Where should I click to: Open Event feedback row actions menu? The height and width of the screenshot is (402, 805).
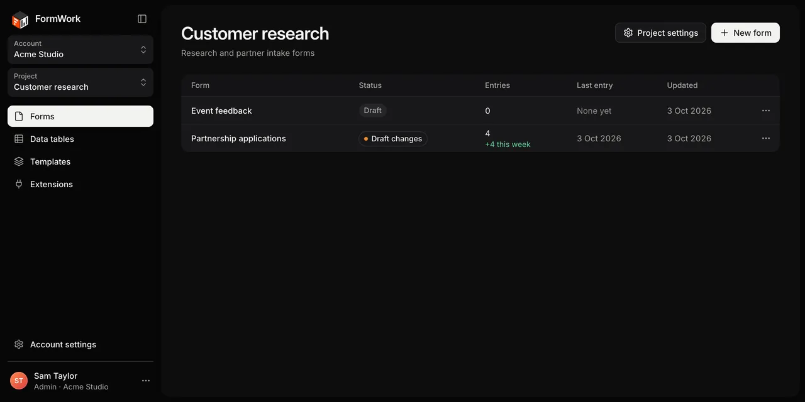point(766,111)
